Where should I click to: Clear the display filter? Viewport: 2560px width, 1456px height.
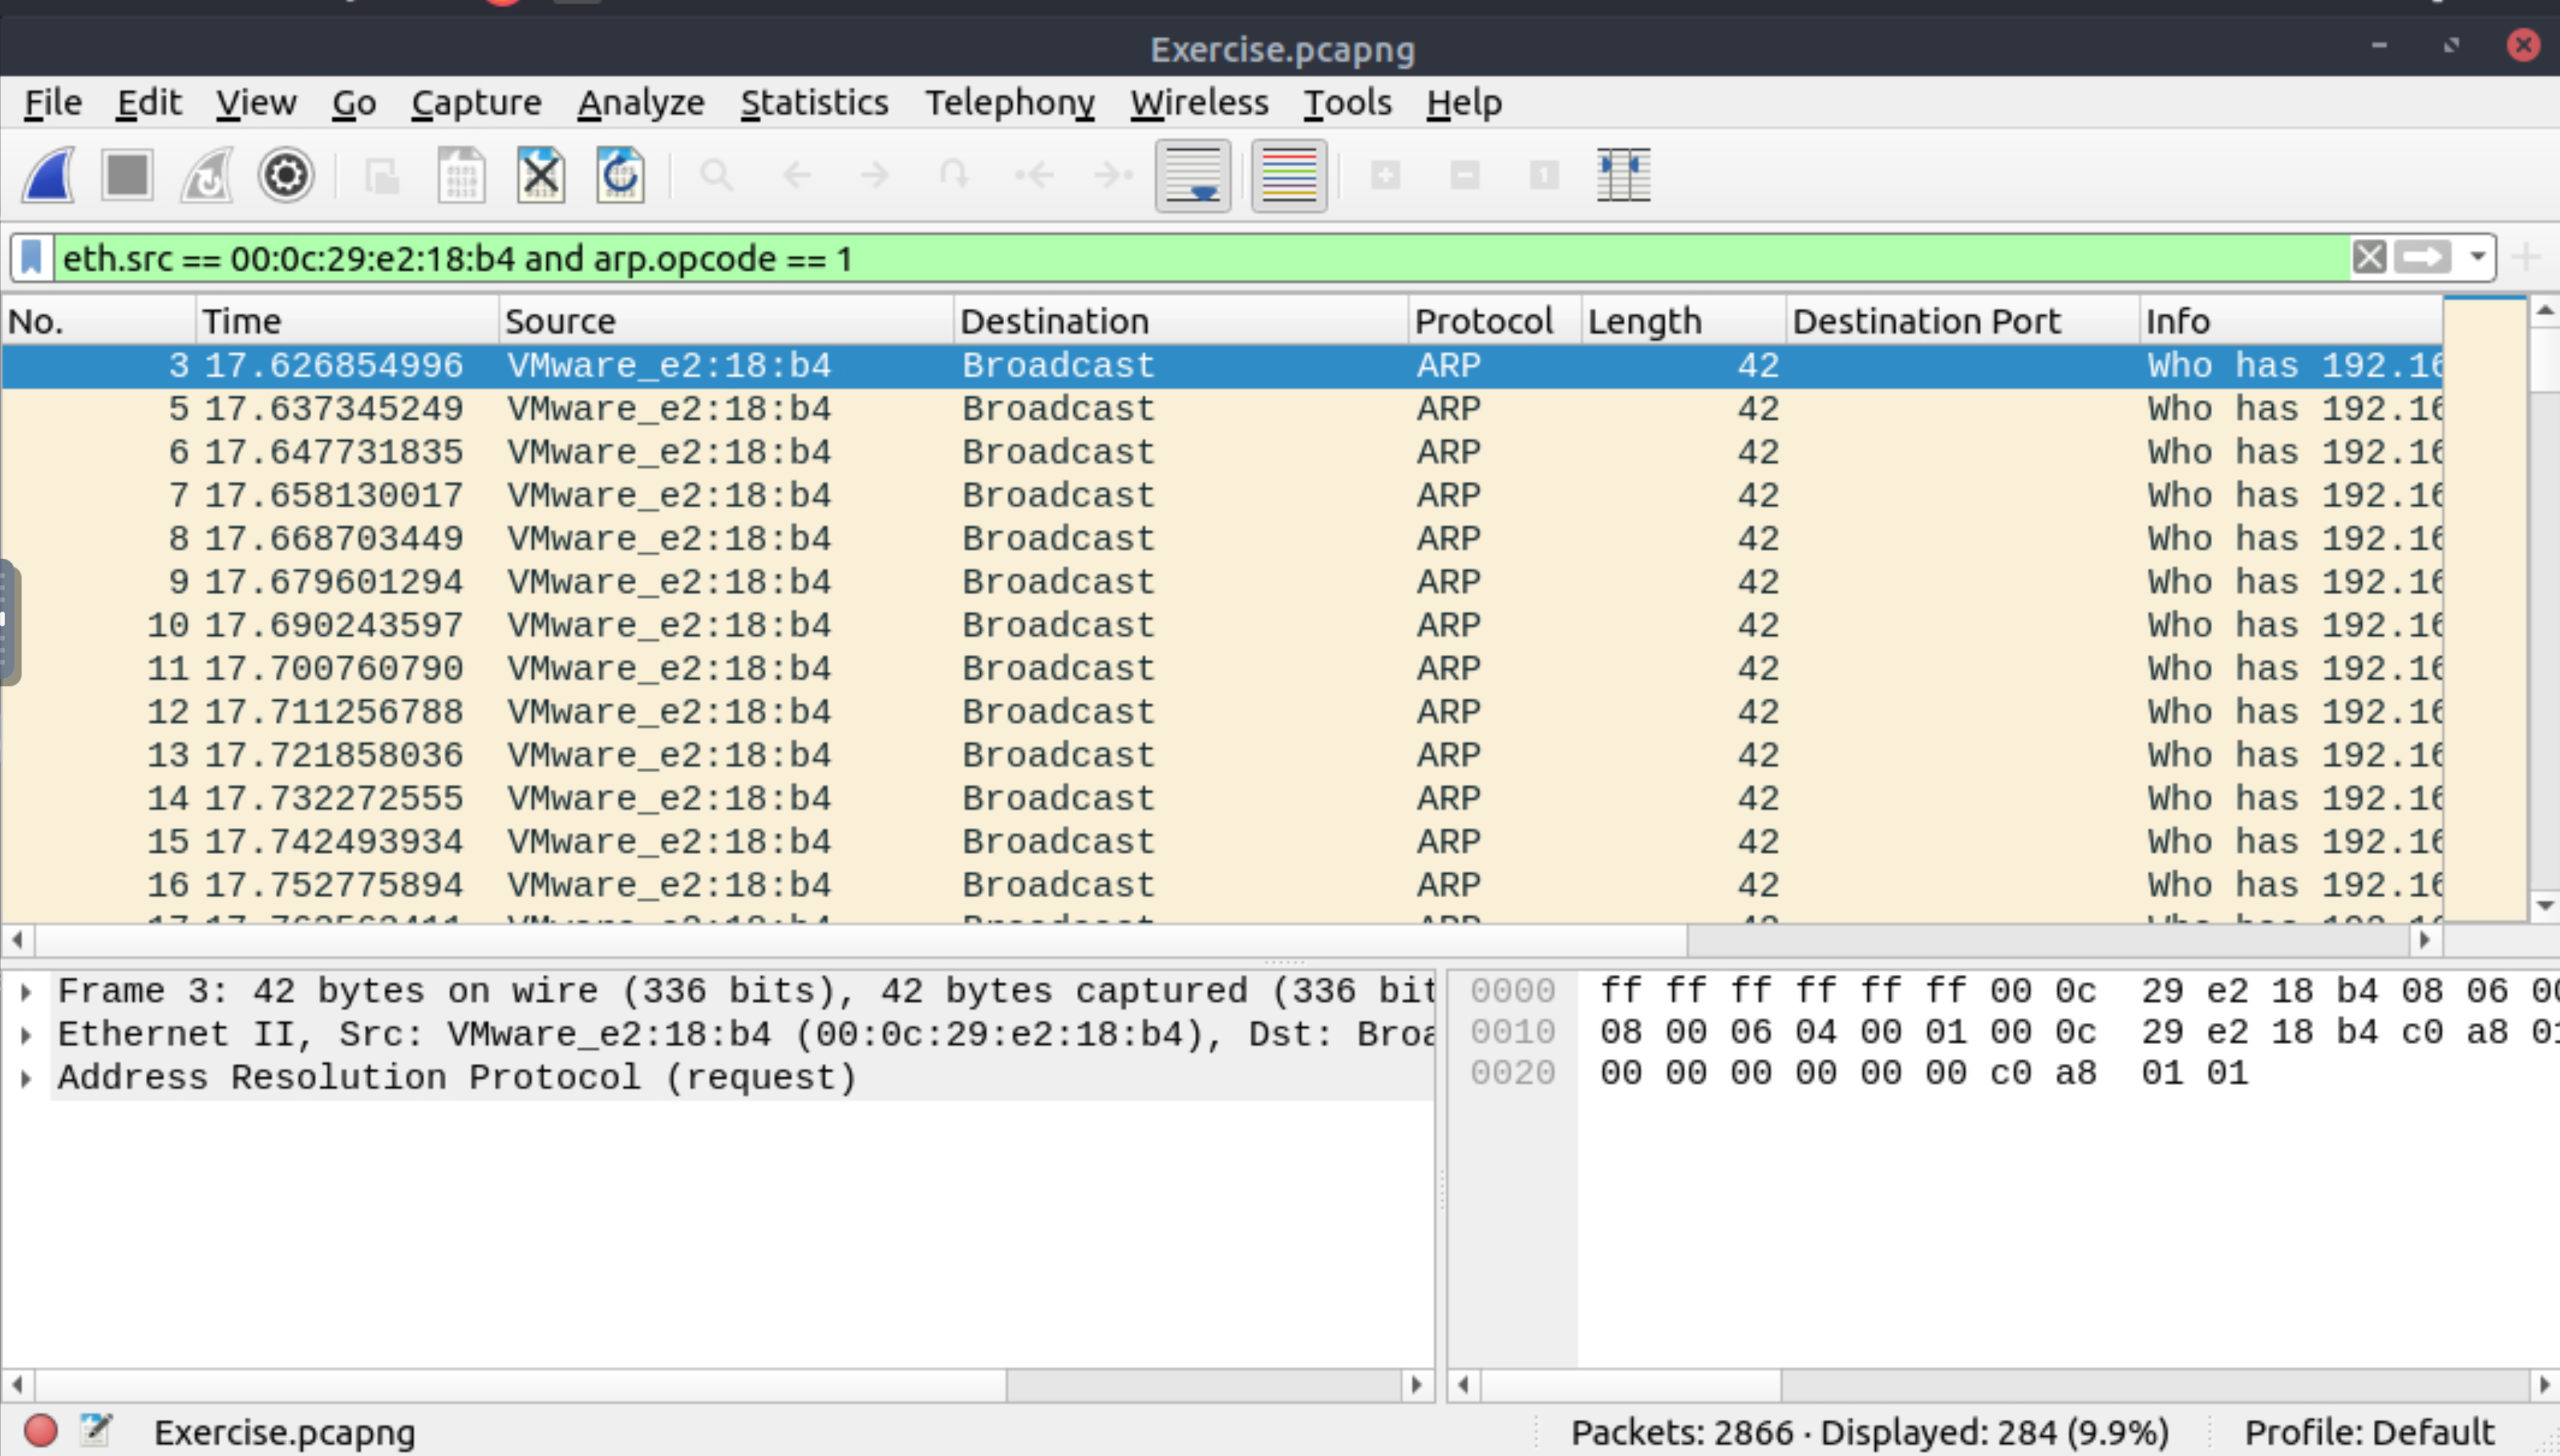[2369, 258]
